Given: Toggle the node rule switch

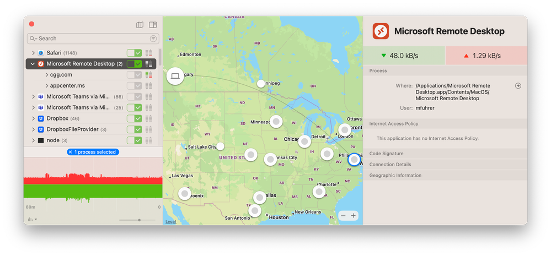Looking at the screenshot, I should pyautogui.click(x=134, y=140).
